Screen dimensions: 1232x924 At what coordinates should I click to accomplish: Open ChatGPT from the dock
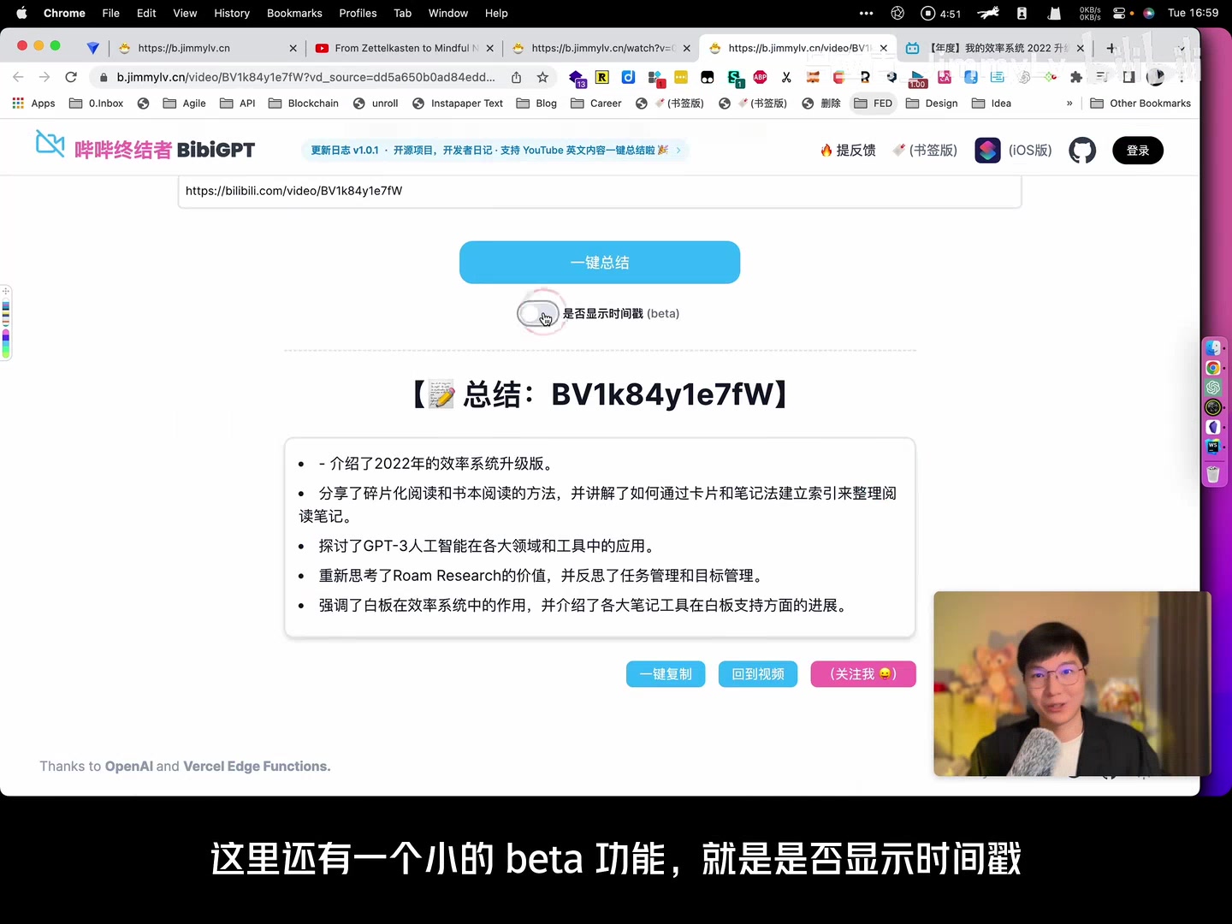(1212, 388)
